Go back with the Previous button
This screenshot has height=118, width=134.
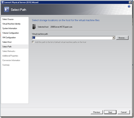(97, 112)
